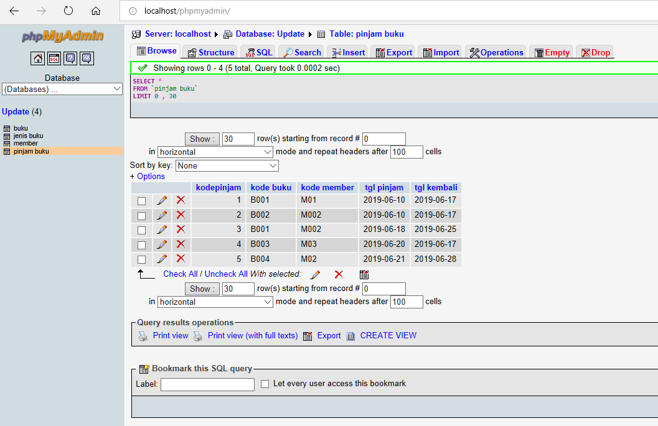Open the 'Sort by key' dropdown
The width and height of the screenshot is (658, 426).
227,165
